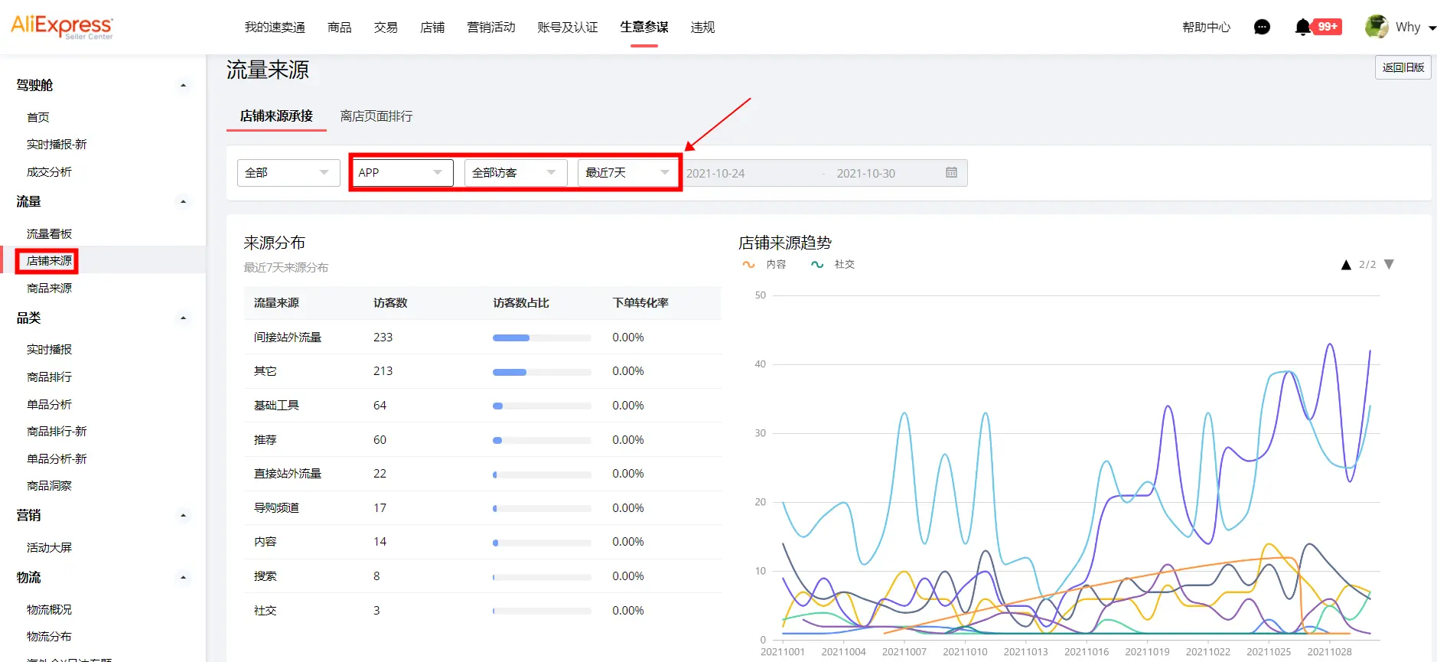Click the 间接站外流量 visitor share bar
The height and width of the screenshot is (662, 1437).
click(x=542, y=338)
